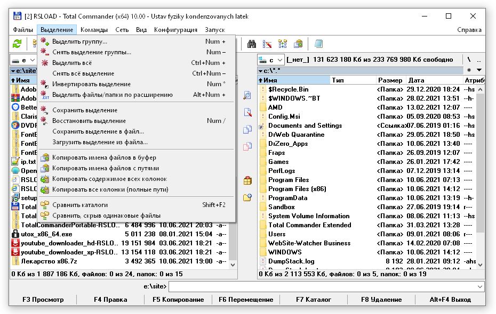
Task: Click the edit-file pencil icon in middle bar
Action: 247,112
